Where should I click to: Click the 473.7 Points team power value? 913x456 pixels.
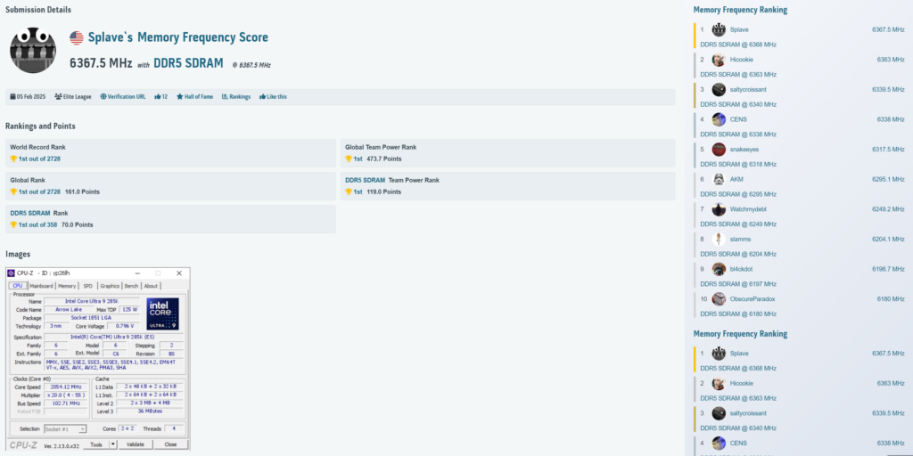coord(383,159)
